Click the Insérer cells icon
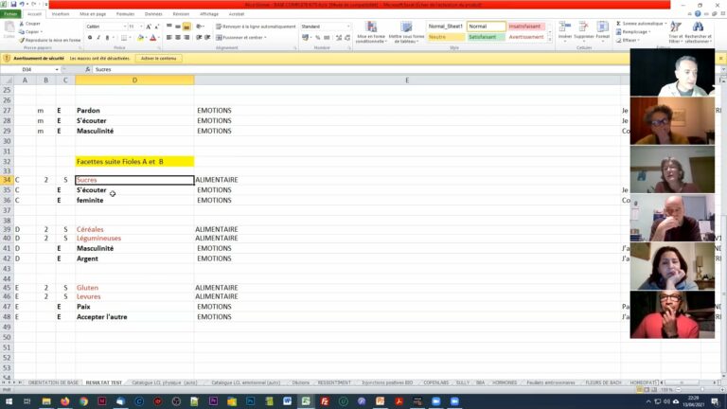This screenshot has height=409, width=727. click(x=565, y=30)
